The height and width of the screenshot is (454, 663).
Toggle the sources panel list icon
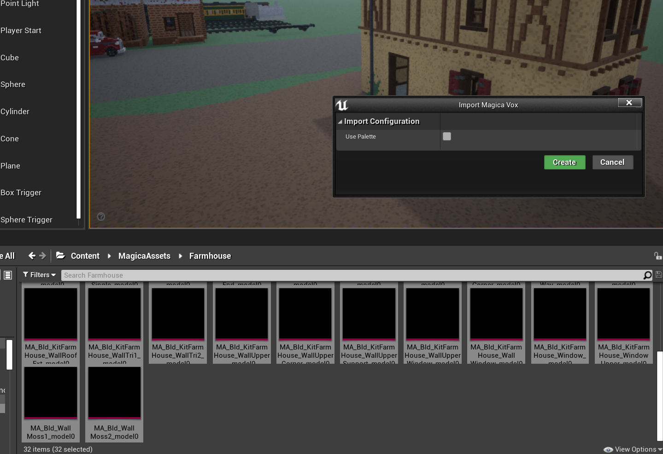pyautogui.click(x=8, y=275)
